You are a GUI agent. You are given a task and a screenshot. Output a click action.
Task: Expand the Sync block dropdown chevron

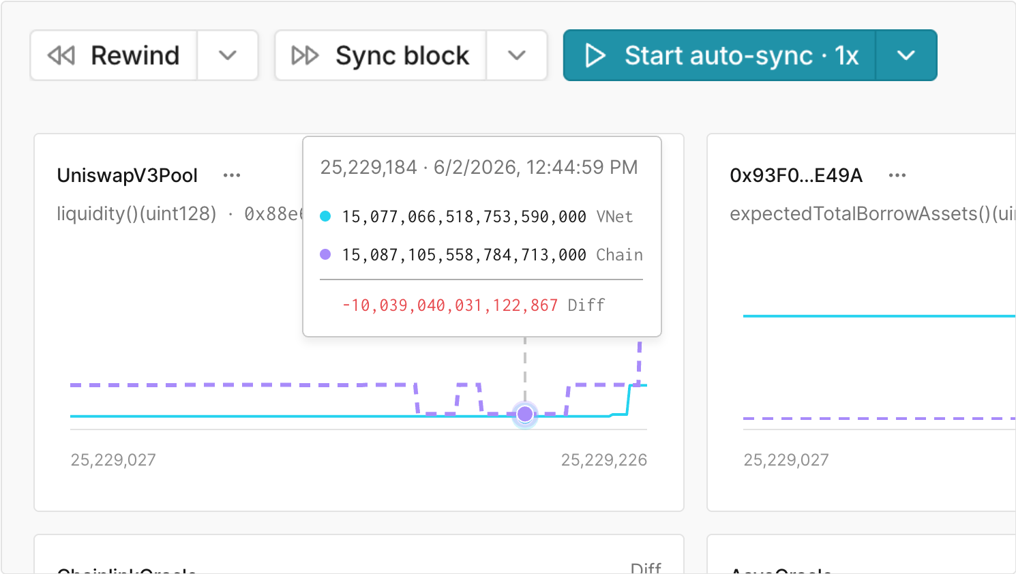tap(517, 55)
